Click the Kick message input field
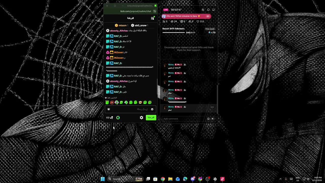Screen dimensions: 325x183 coord(131,109)
